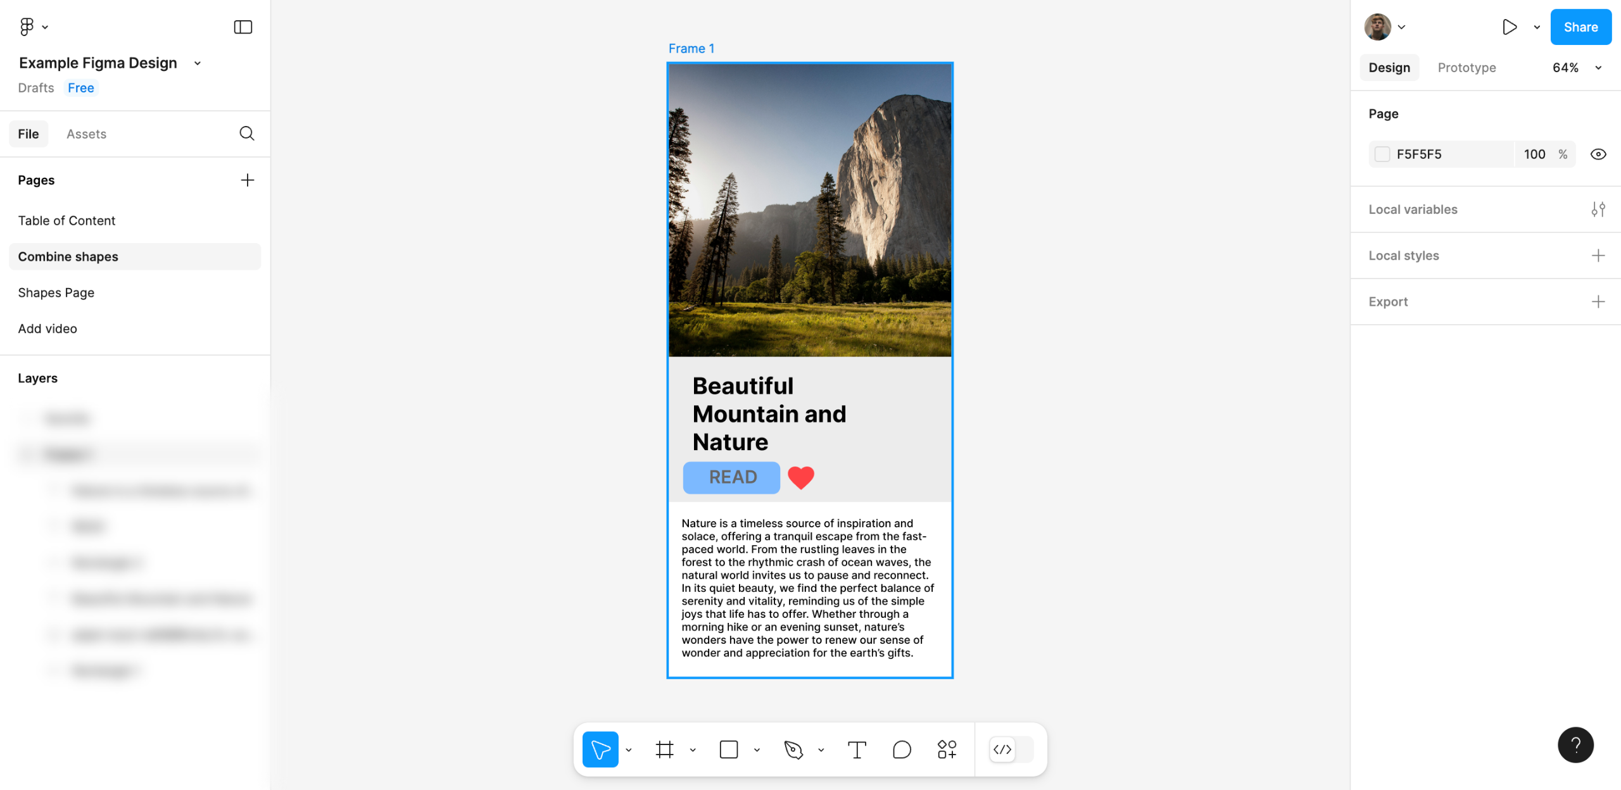Select the Rectangle shape tool
This screenshot has width=1621, height=790.
pyautogui.click(x=729, y=749)
